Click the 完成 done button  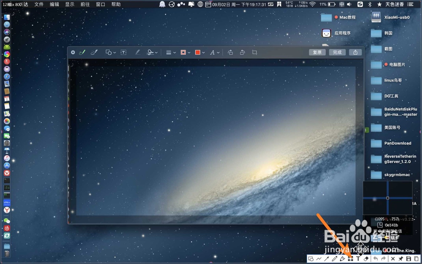[337, 52]
